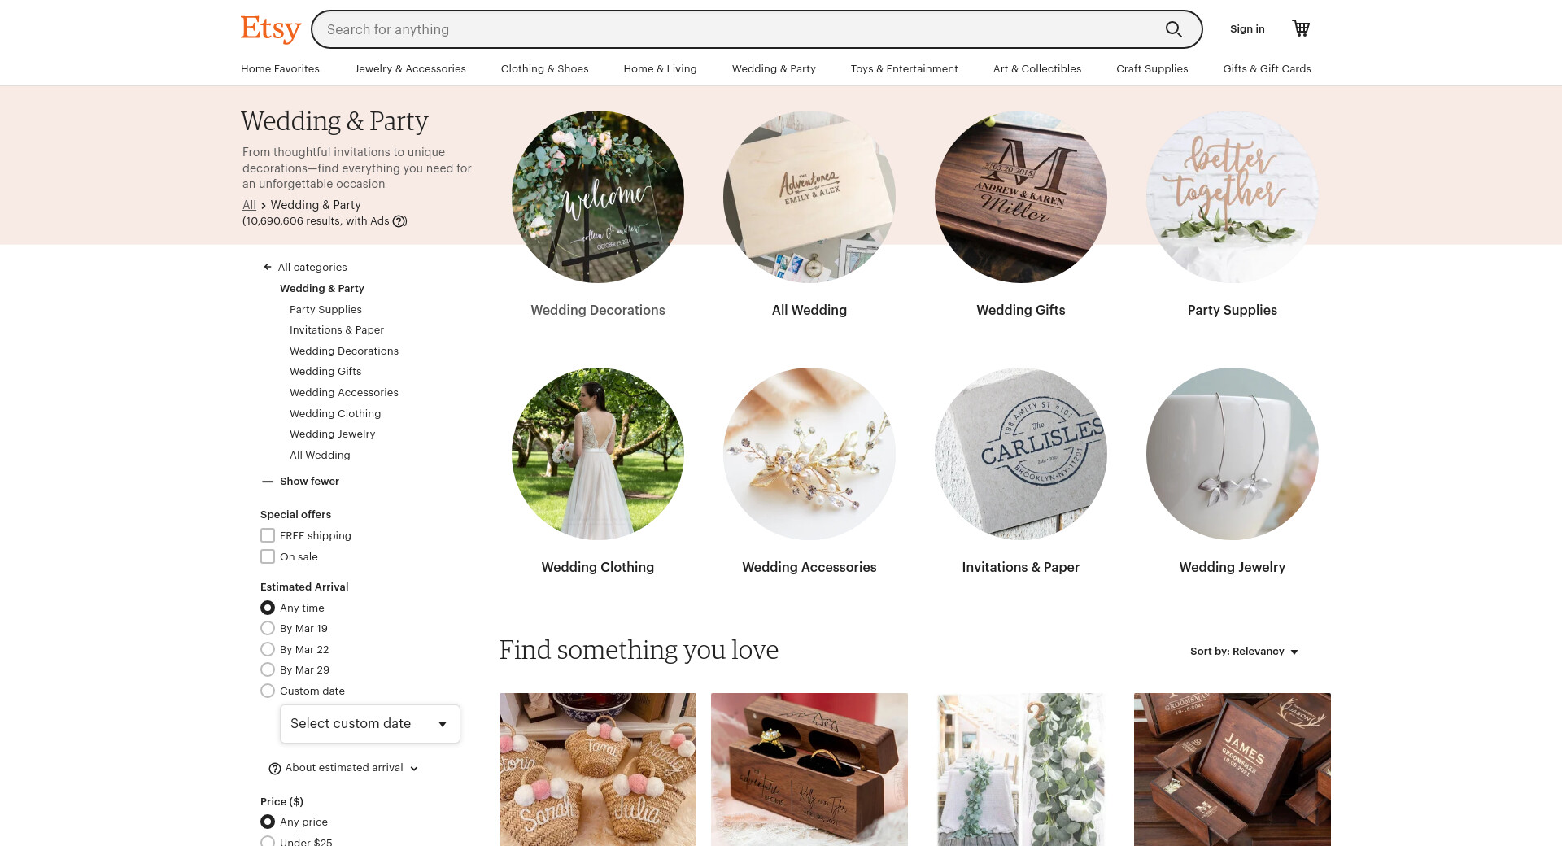Click the Sign in button

1247,29
